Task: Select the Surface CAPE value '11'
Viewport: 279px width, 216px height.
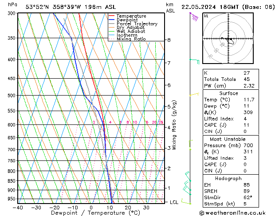Action: 246,125
